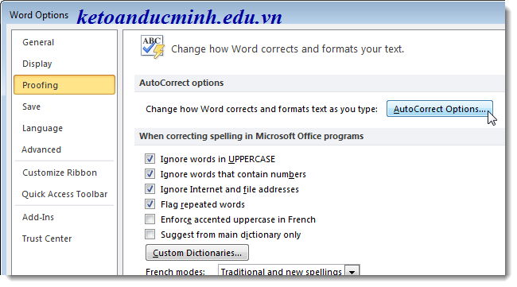Open the General options category
The height and width of the screenshot is (287, 517).
click(x=38, y=42)
